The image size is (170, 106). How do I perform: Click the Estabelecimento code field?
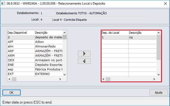(47, 13)
